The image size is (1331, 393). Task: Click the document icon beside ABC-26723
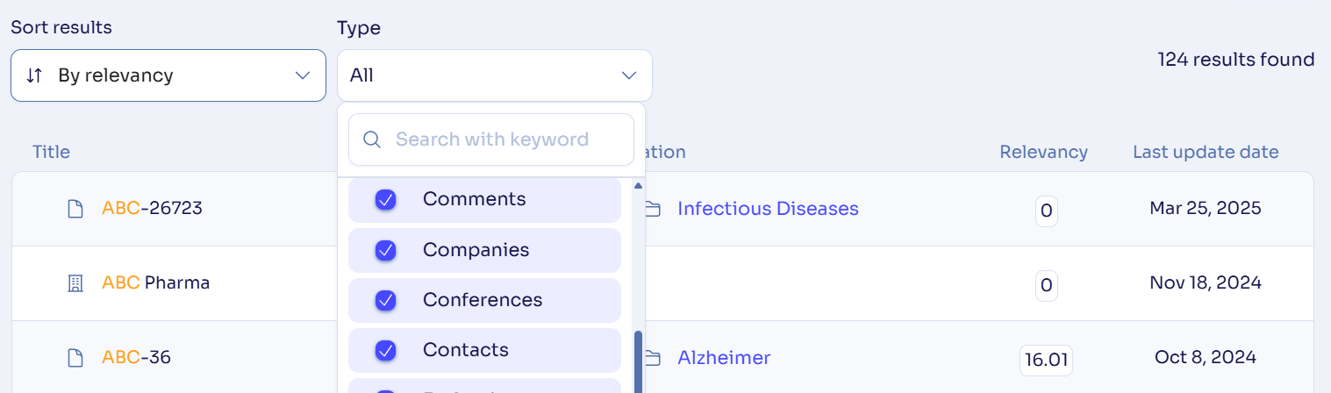[76, 209]
